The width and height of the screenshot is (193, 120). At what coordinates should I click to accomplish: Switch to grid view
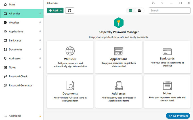[140, 11]
